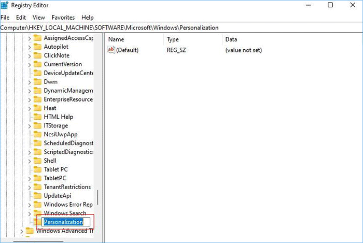Select the (Default) string value icon

[111, 50]
